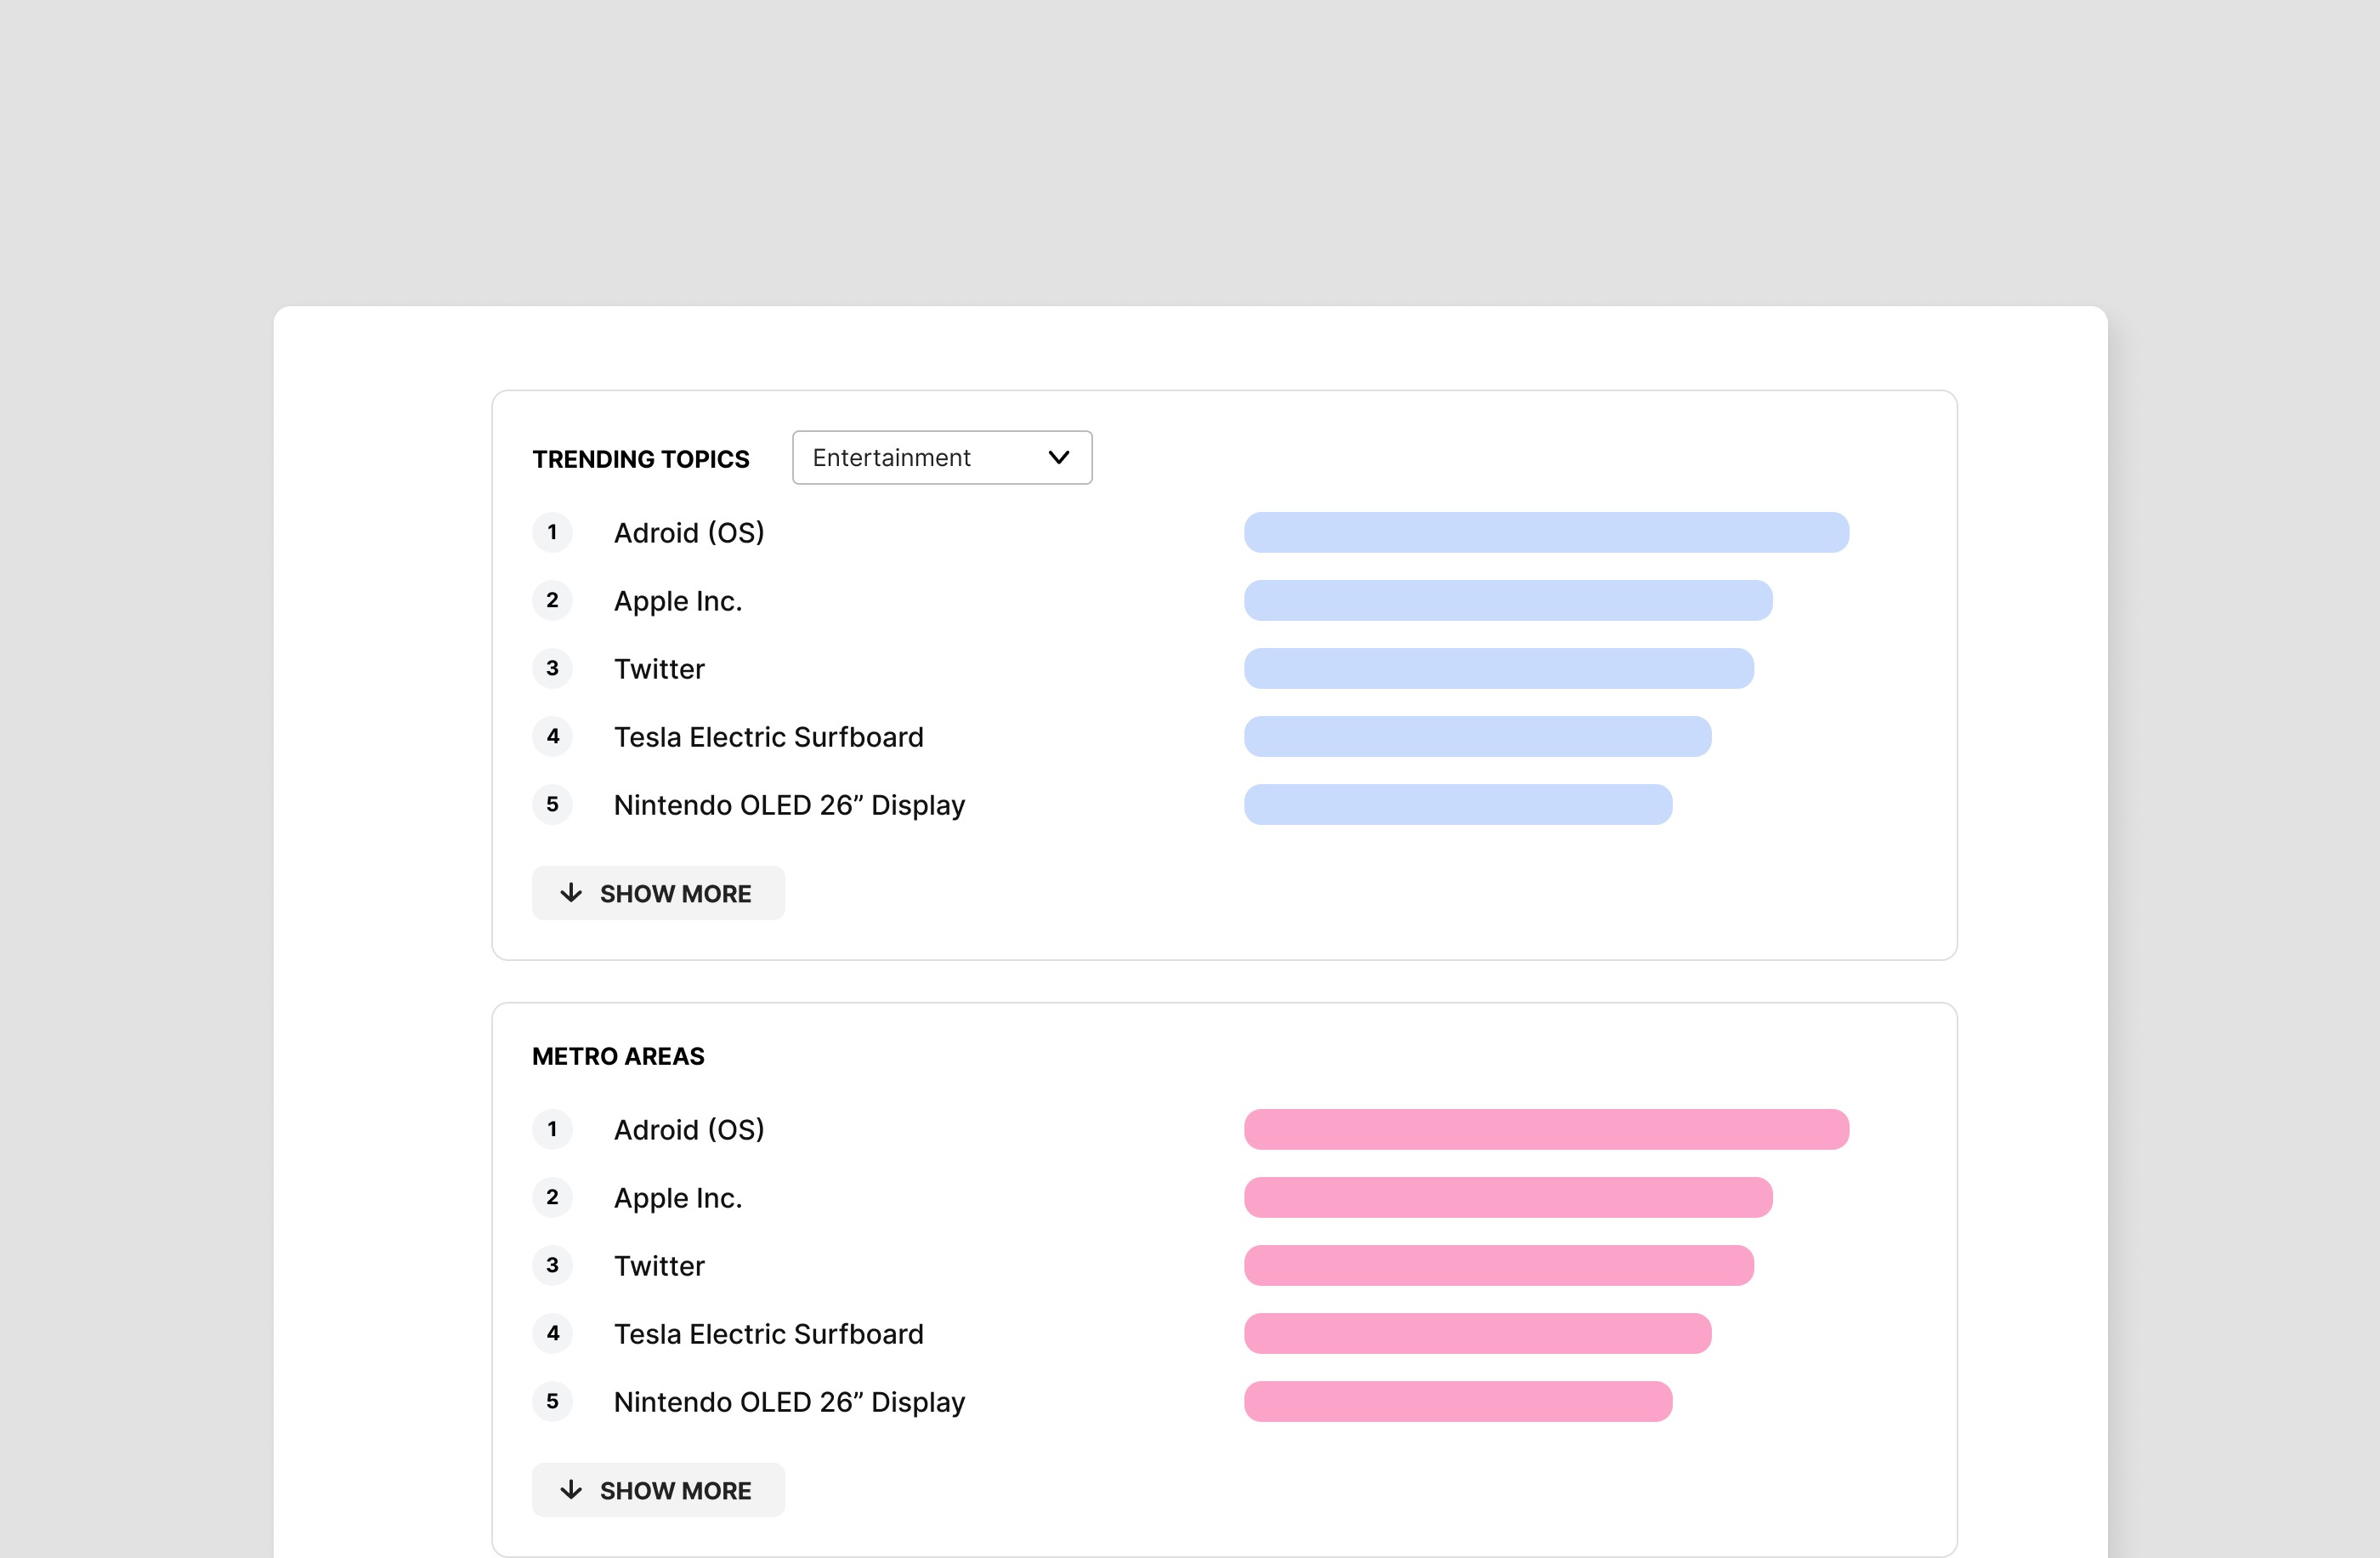The image size is (2380, 1558).
Task: Select the rank 2 badge beside Apple Inc. in Metro Areas
Action: click(x=552, y=1197)
